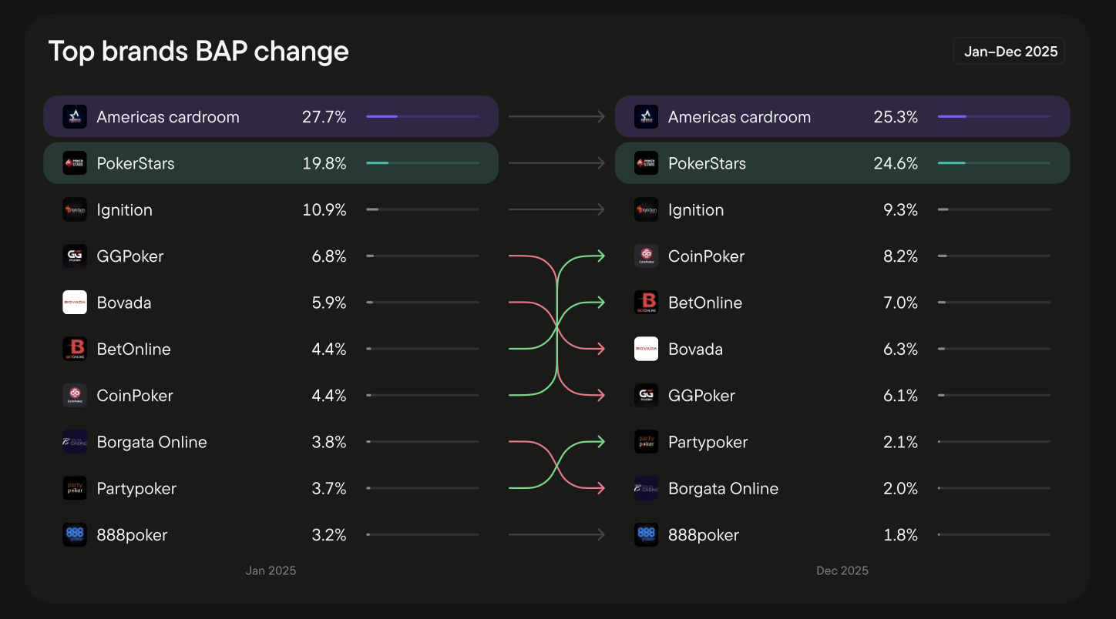
Task: Click the 888poker logo in Dec 2025 list
Action: pos(646,534)
